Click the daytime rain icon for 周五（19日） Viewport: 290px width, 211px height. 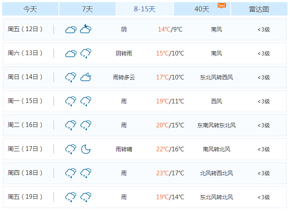pos(71,197)
